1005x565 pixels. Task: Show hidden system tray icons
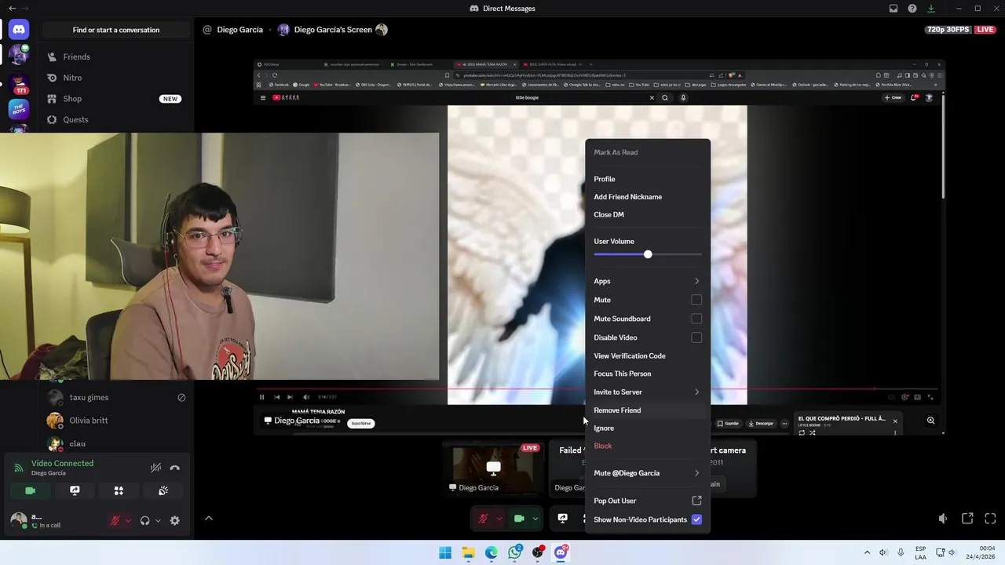pos(867,552)
